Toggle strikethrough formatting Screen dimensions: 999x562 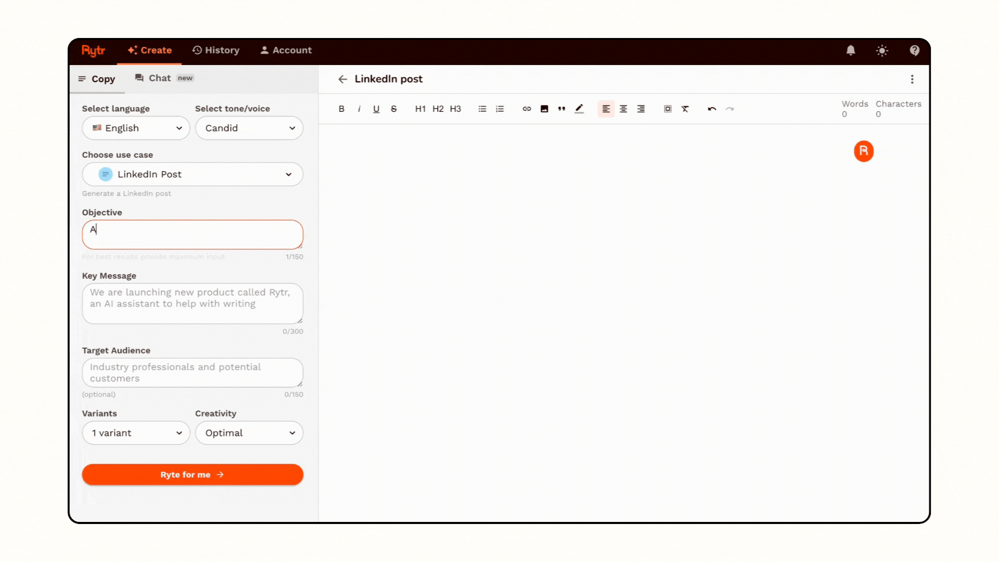[x=394, y=109]
